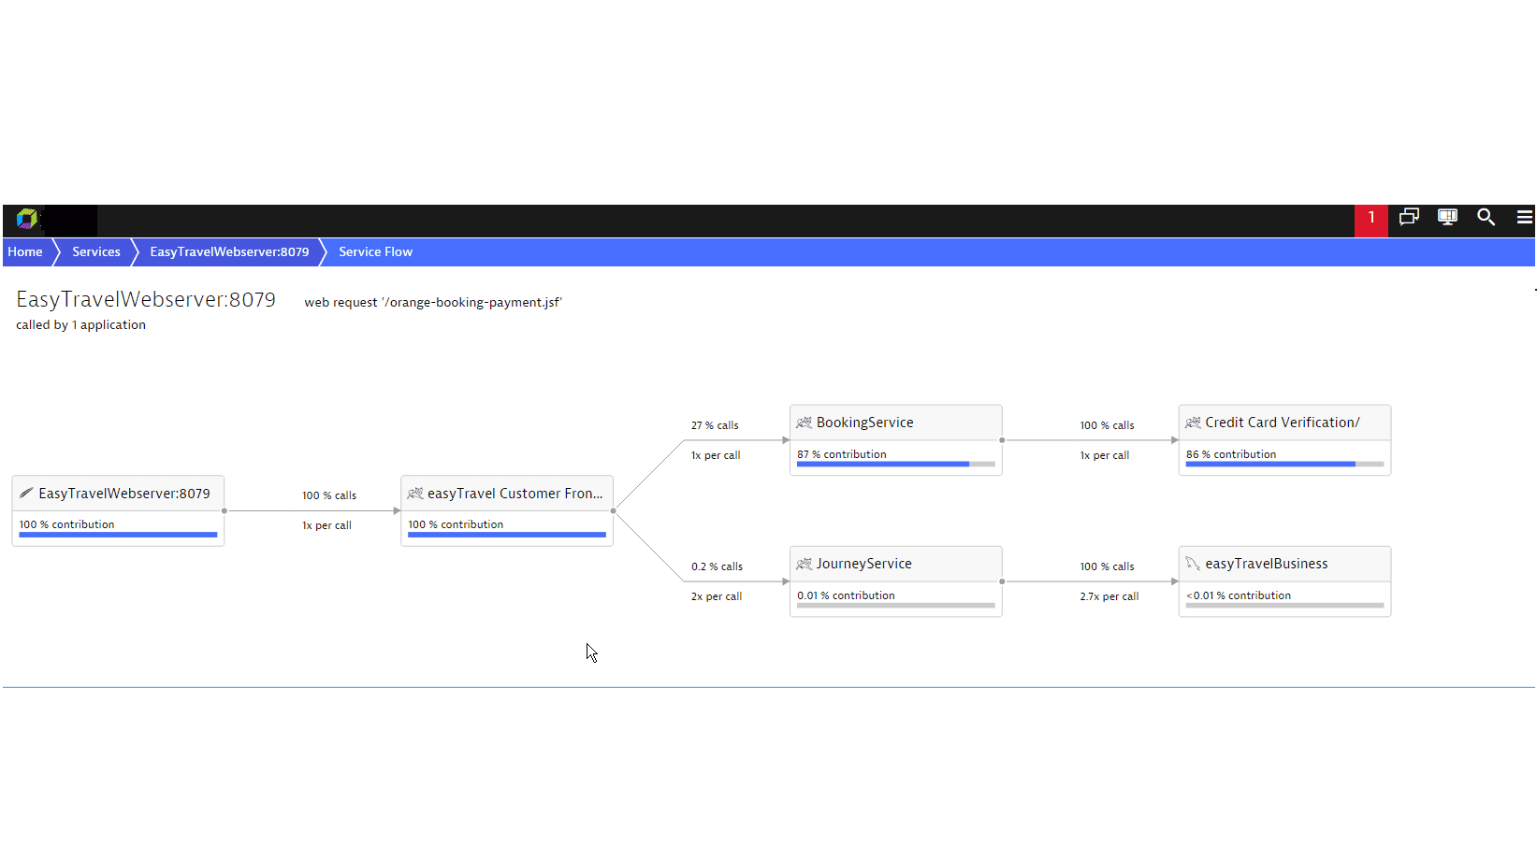Viewport: 1537px width, 860px height.
Task: Click '<0.01 % contribution' text
Action: coord(1239,595)
